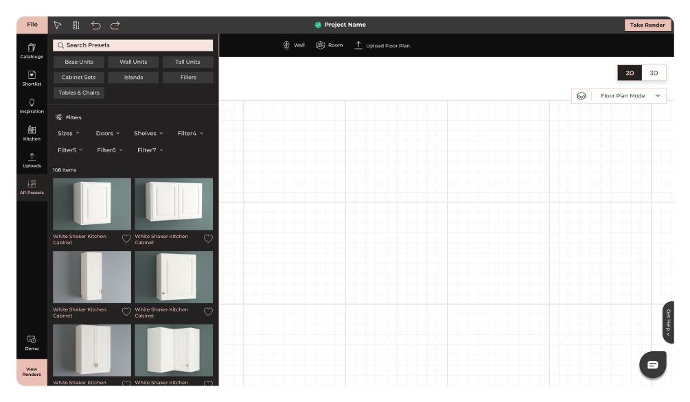Expand the Filter5 dropdown

(x=71, y=150)
